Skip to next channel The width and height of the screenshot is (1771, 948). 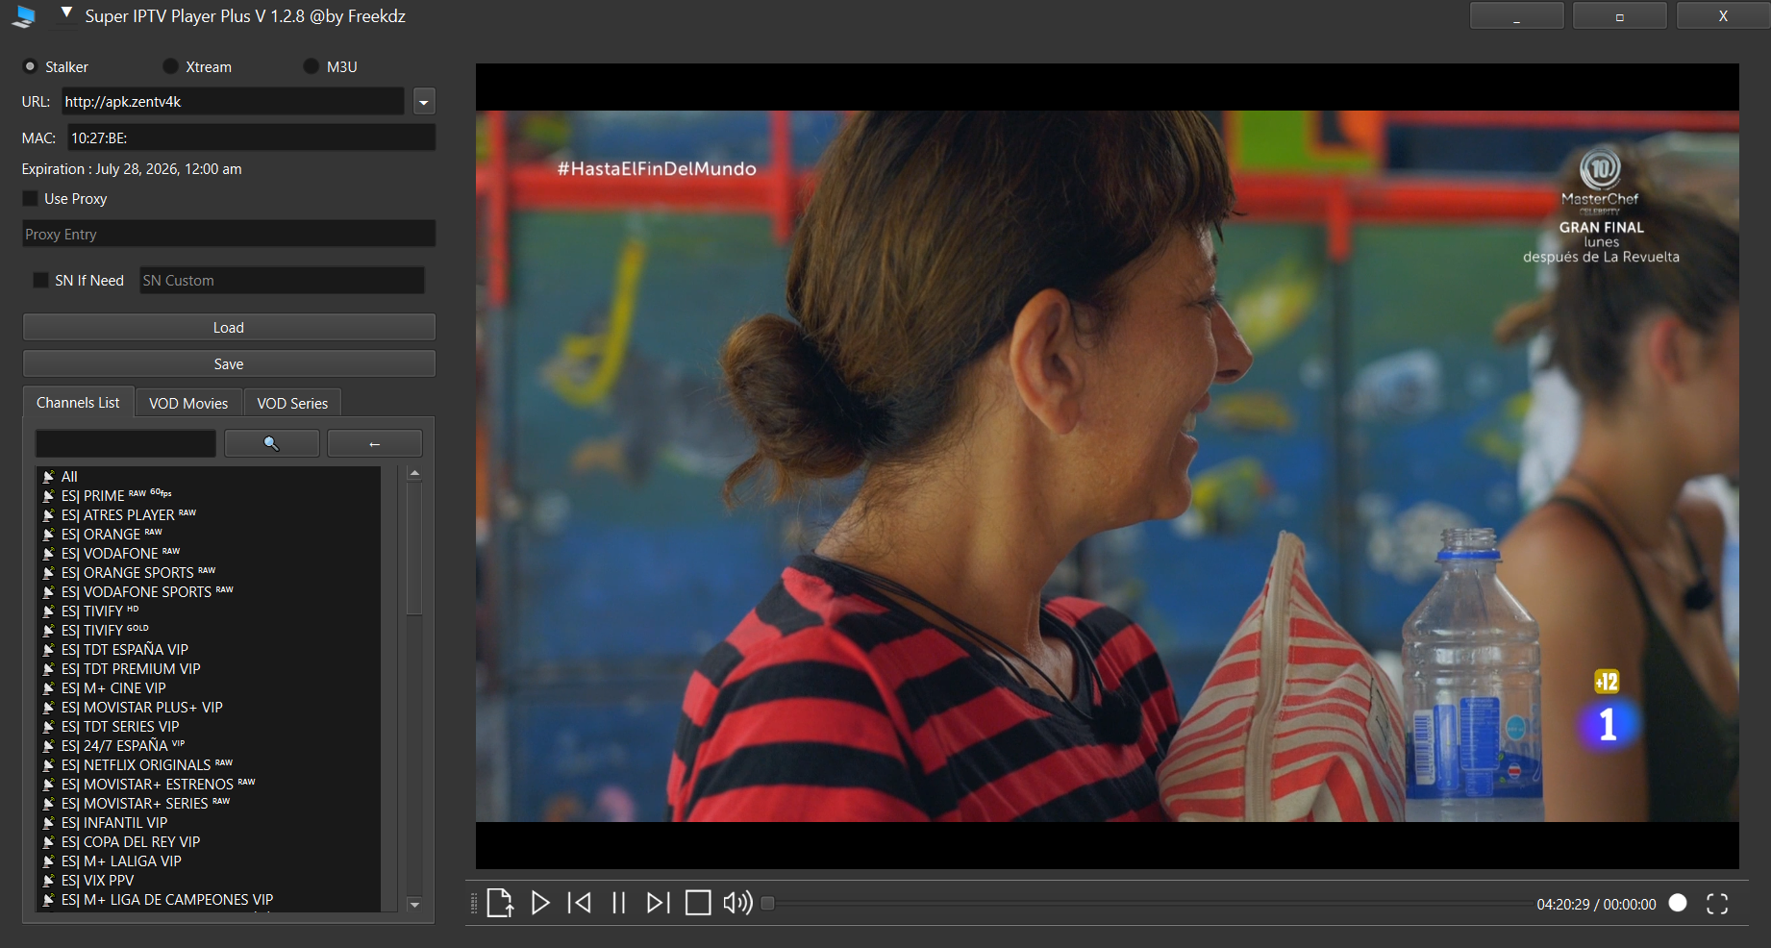[x=658, y=903]
